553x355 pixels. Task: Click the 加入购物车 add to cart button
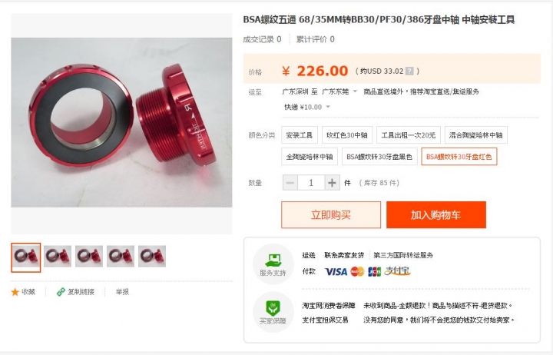(436, 215)
